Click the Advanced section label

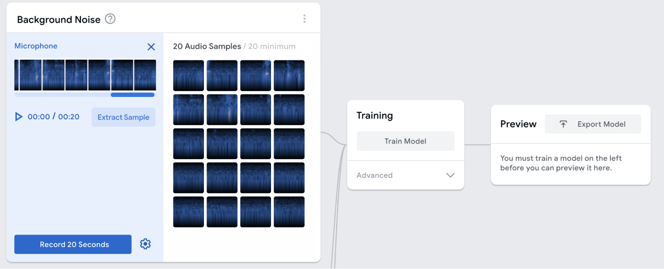(x=374, y=175)
